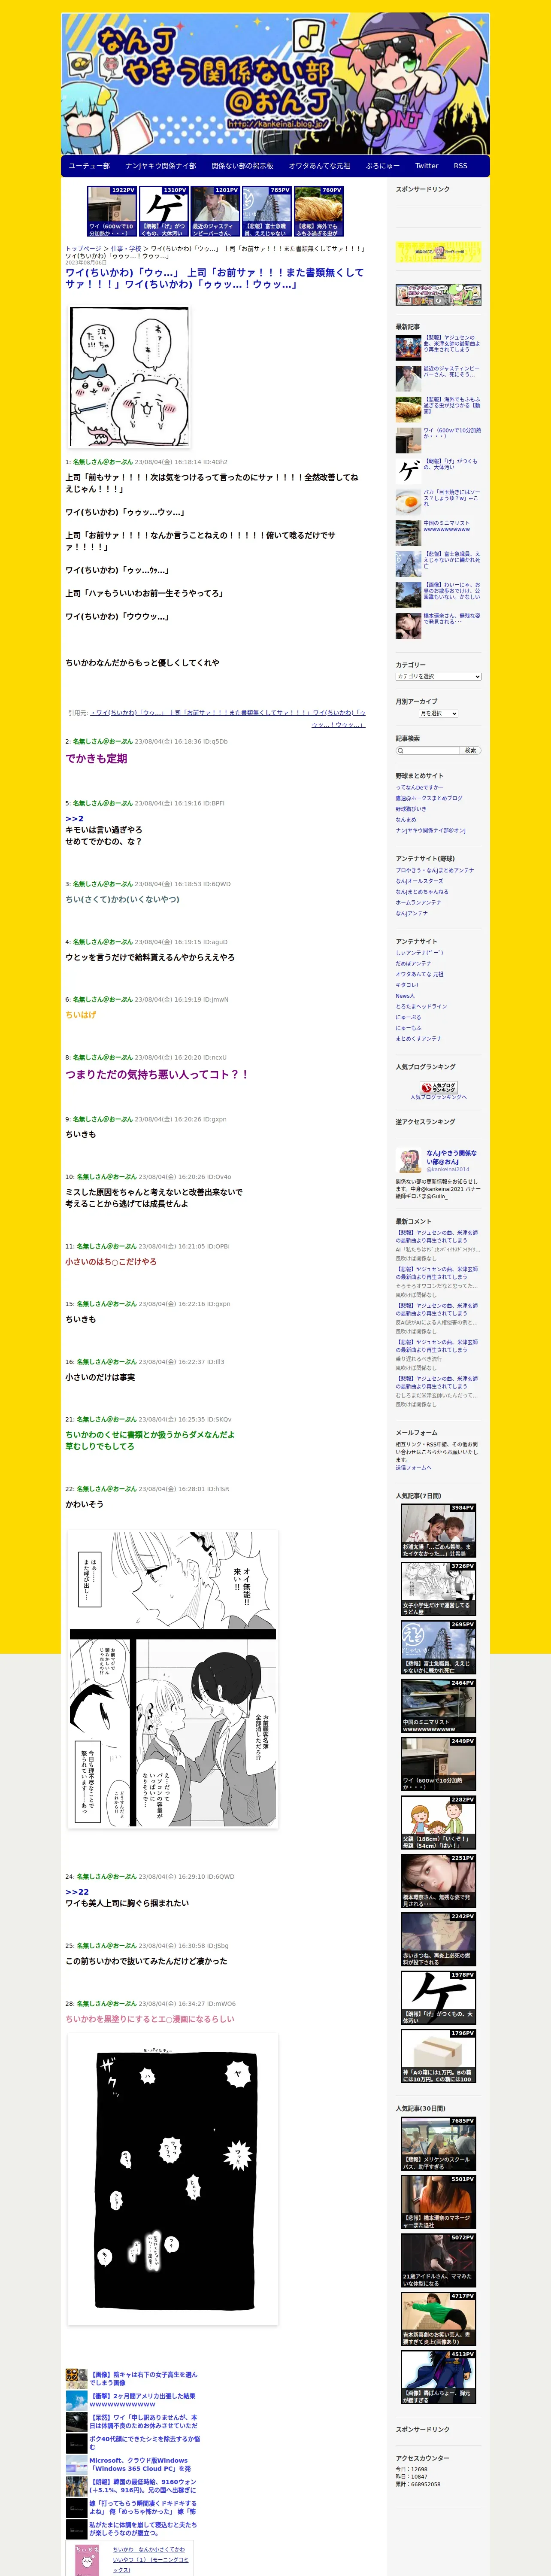
Task: Open the RSS feed link in navigation bar
Action: coord(460,166)
